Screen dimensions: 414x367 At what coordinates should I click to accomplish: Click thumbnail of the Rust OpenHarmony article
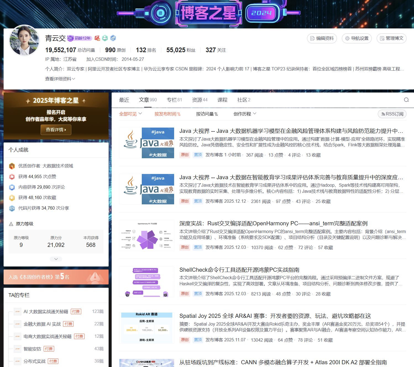[x=147, y=235]
